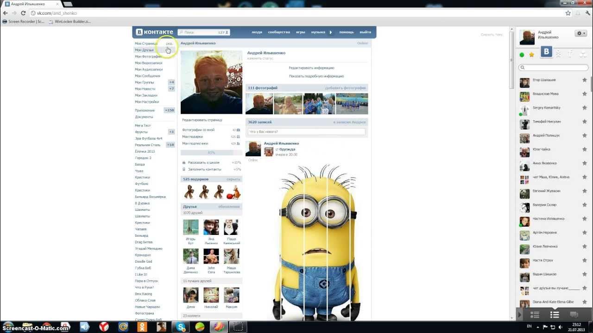Open the 'WinLocker Builder.zi...' bookmark

coord(70,21)
